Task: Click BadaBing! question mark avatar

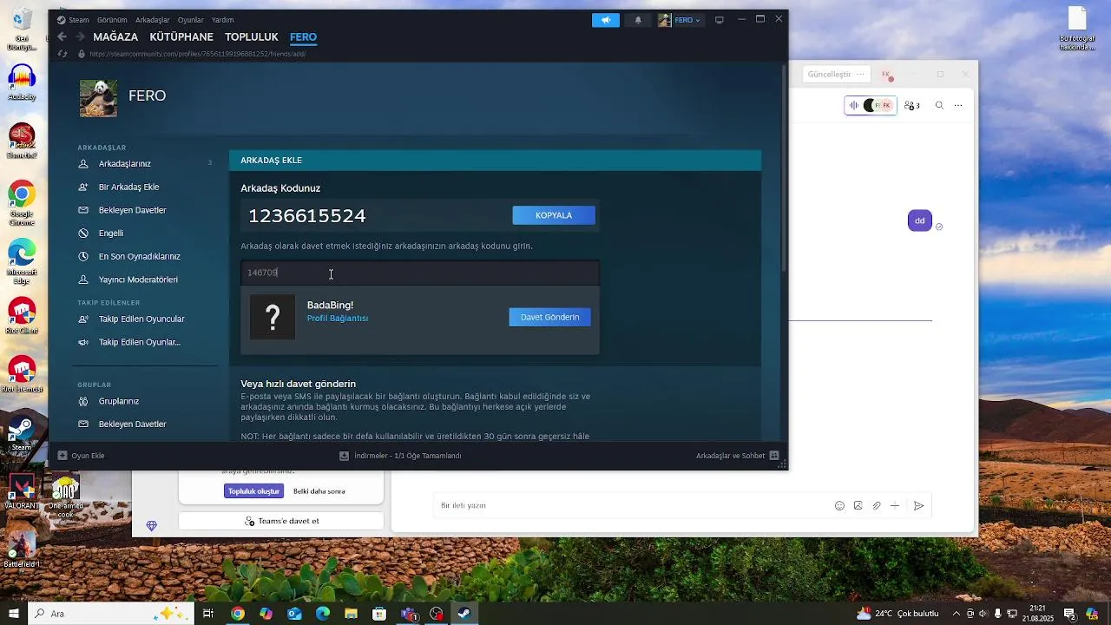Action: pos(273,317)
